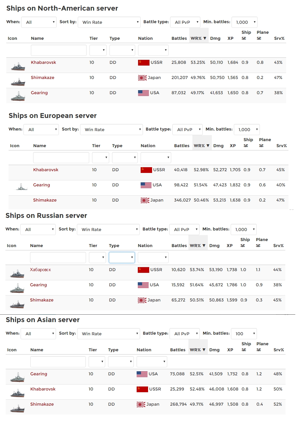Open Gearing link in Asian server list
299x426 pixels.
39,374
